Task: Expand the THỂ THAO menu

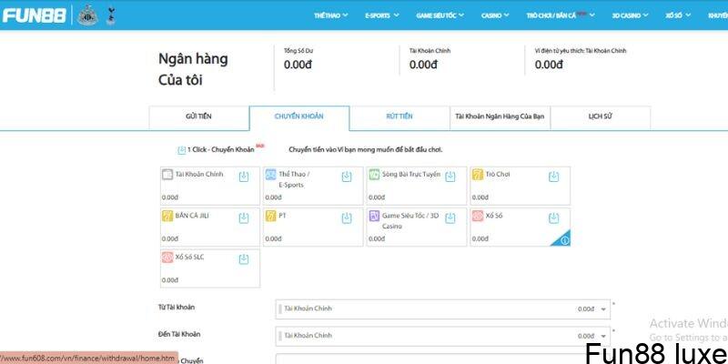Action: [330, 15]
